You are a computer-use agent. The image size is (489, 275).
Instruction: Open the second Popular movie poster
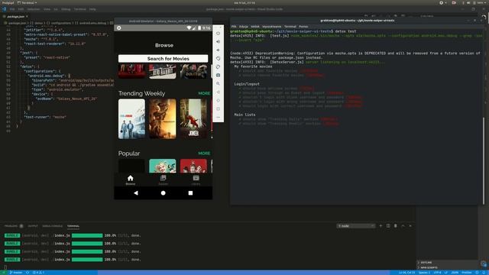pos(163,166)
